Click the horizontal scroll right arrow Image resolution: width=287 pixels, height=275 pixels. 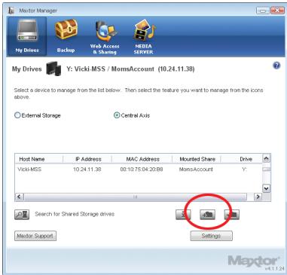[258, 197]
